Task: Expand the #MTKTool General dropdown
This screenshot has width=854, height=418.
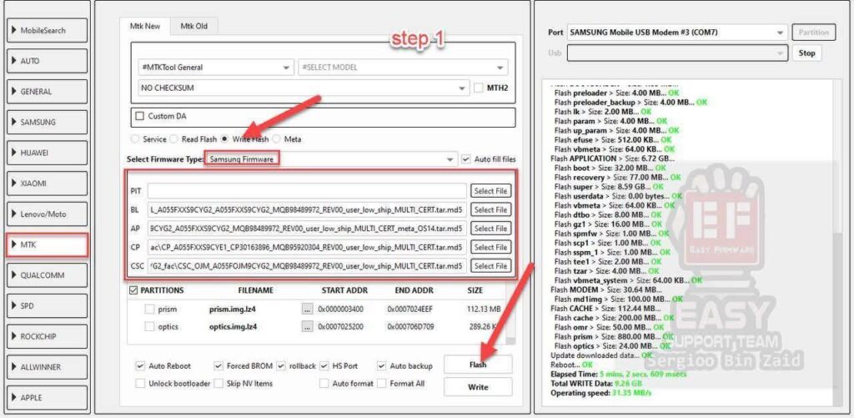Action: coord(214,68)
